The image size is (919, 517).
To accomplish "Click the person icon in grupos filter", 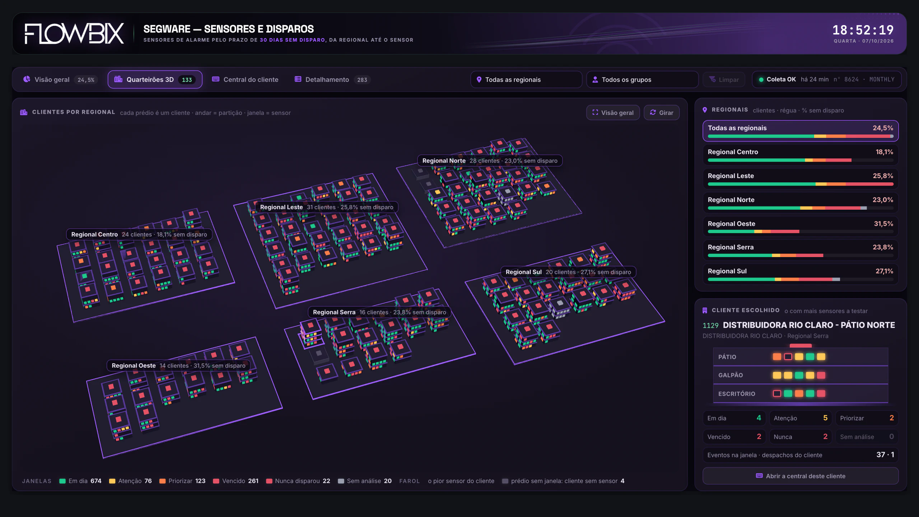I will 595,80.
